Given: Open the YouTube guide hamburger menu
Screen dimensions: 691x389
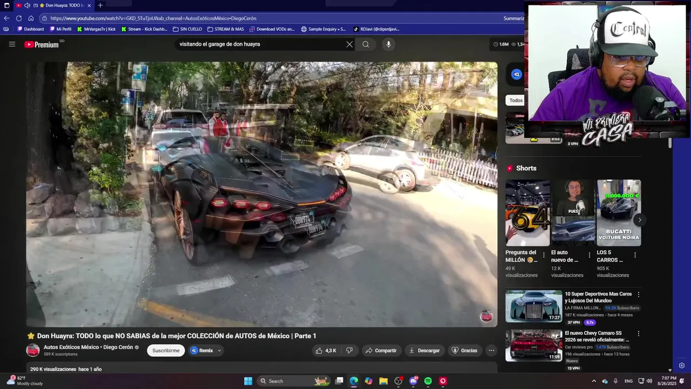Looking at the screenshot, I should [12, 44].
